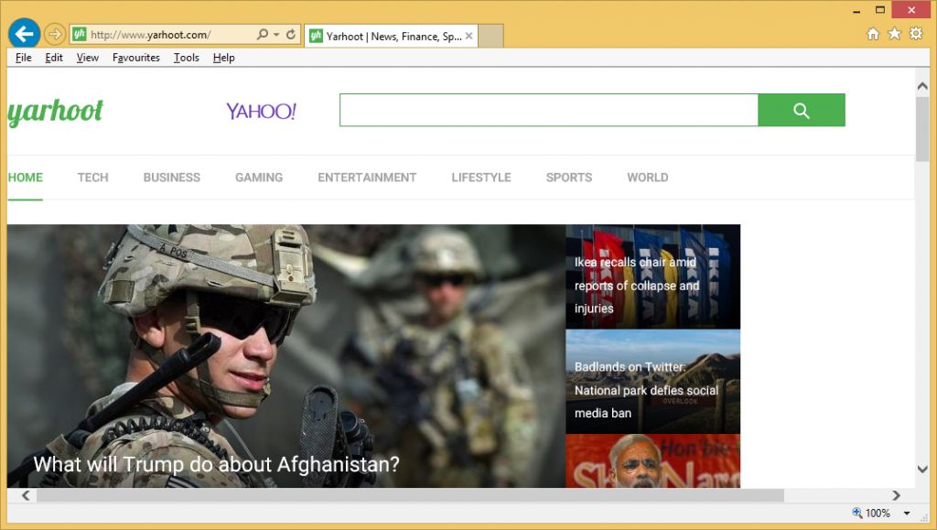This screenshot has width=937, height=530.
Task: Open the GAMING section
Action: pos(259,178)
